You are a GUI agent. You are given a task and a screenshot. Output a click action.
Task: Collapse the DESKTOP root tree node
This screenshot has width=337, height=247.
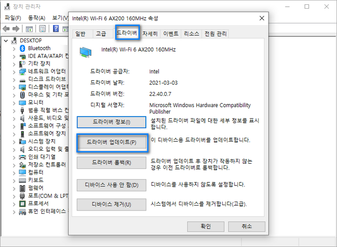click(6, 40)
